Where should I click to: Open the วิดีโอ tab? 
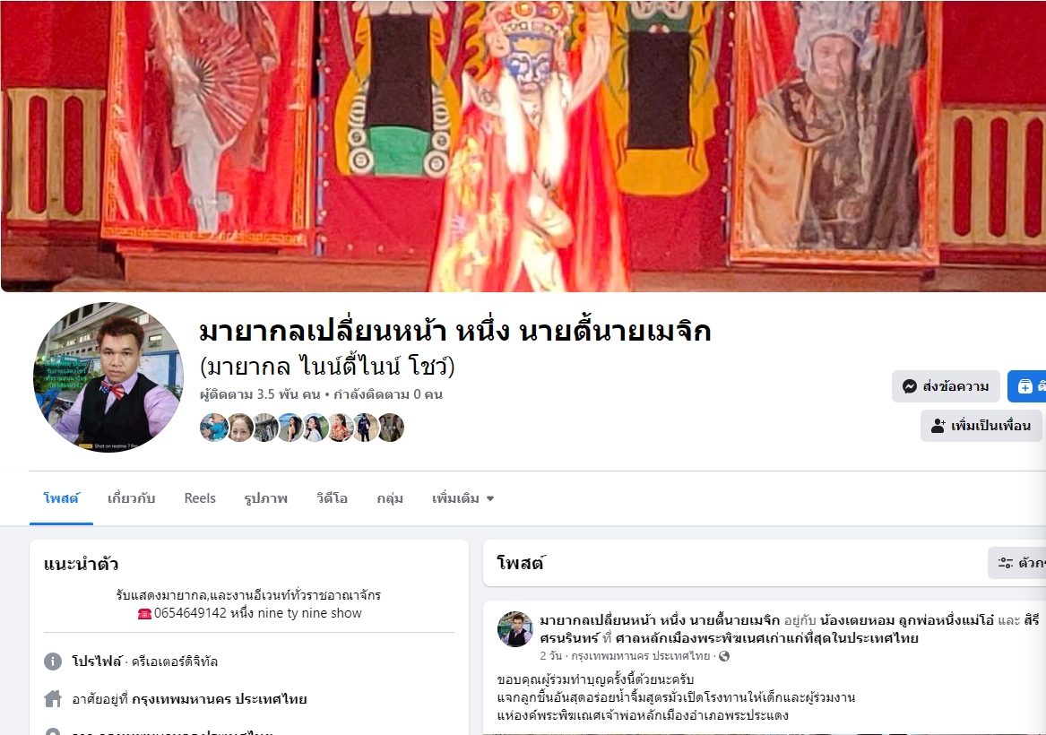click(x=333, y=498)
